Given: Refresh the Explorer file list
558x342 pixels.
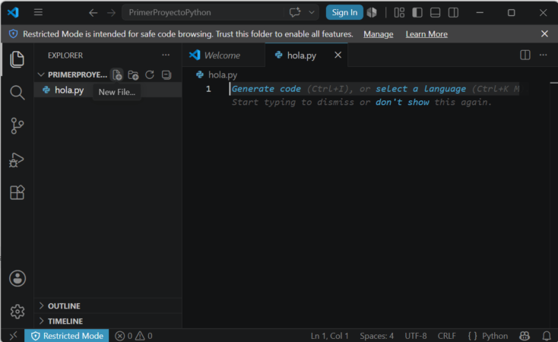Looking at the screenshot, I should (150, 74).
